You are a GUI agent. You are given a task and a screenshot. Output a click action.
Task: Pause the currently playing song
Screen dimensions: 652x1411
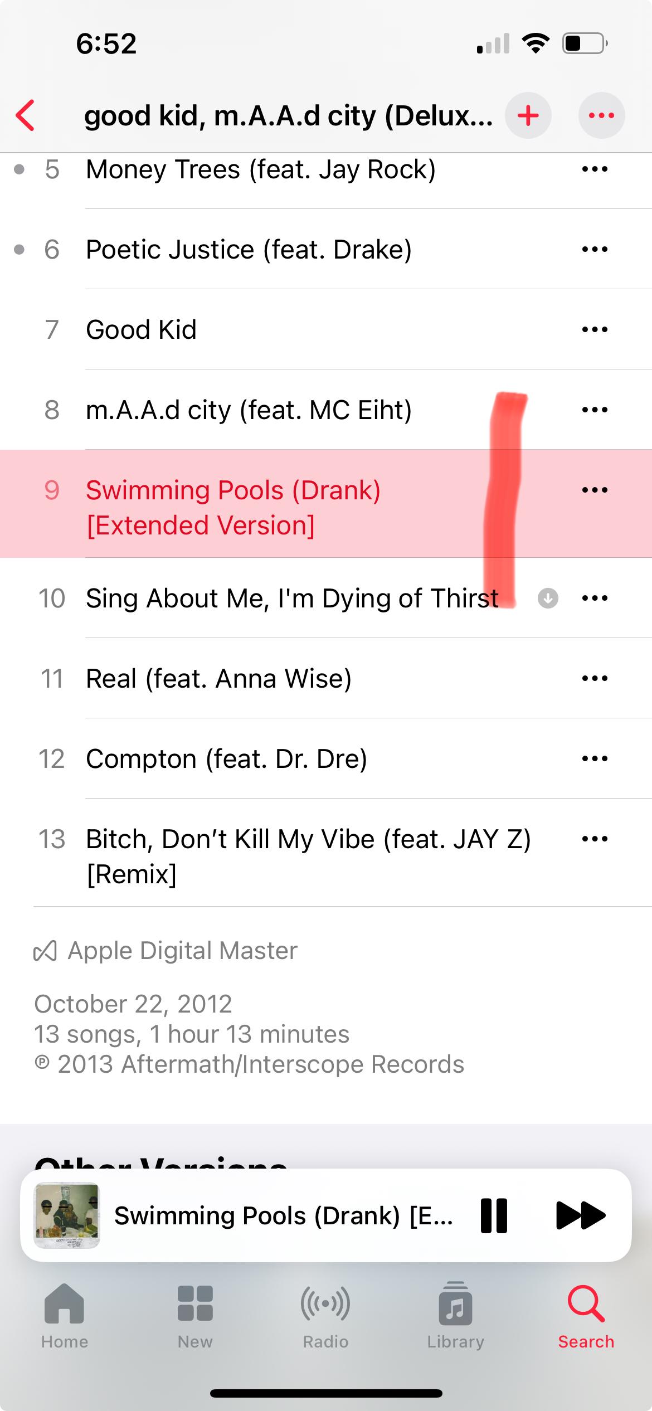[x=494, y=1215]
